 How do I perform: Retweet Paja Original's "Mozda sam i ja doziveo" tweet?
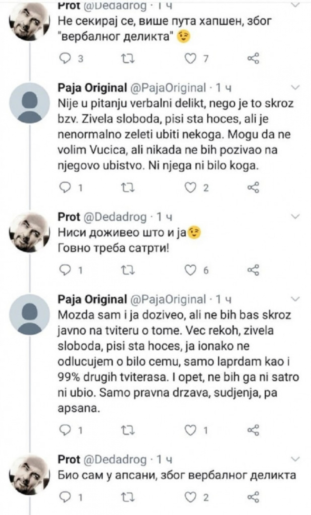(129, 430)
